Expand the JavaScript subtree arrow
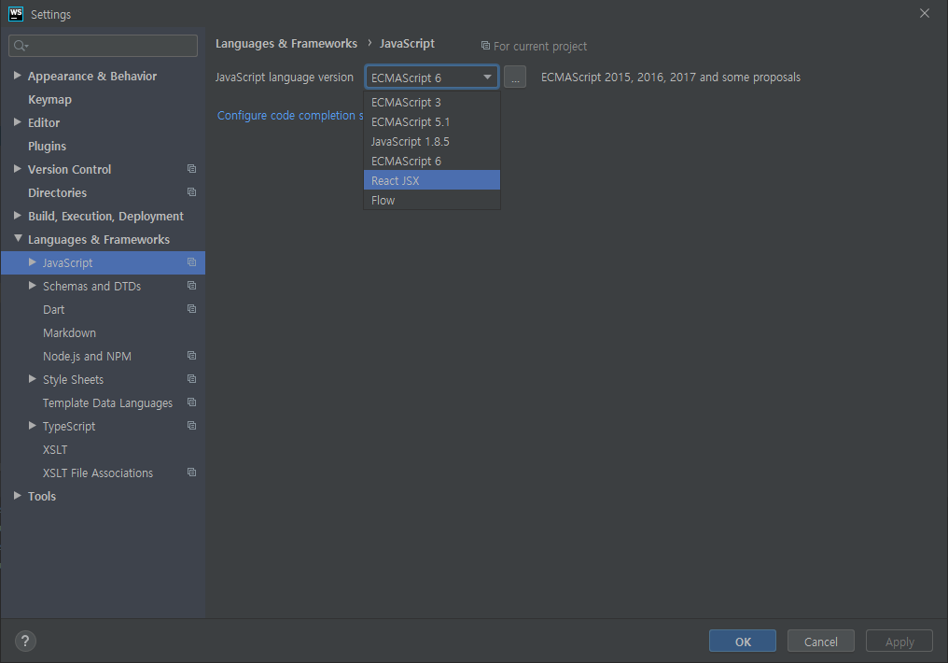Viewport: 948px width, 663px height. point(33,262)
